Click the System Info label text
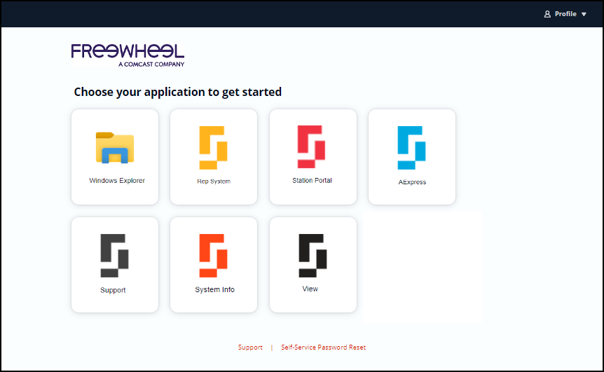This screenshot has width=604, height=372. [x=214, y=289]
